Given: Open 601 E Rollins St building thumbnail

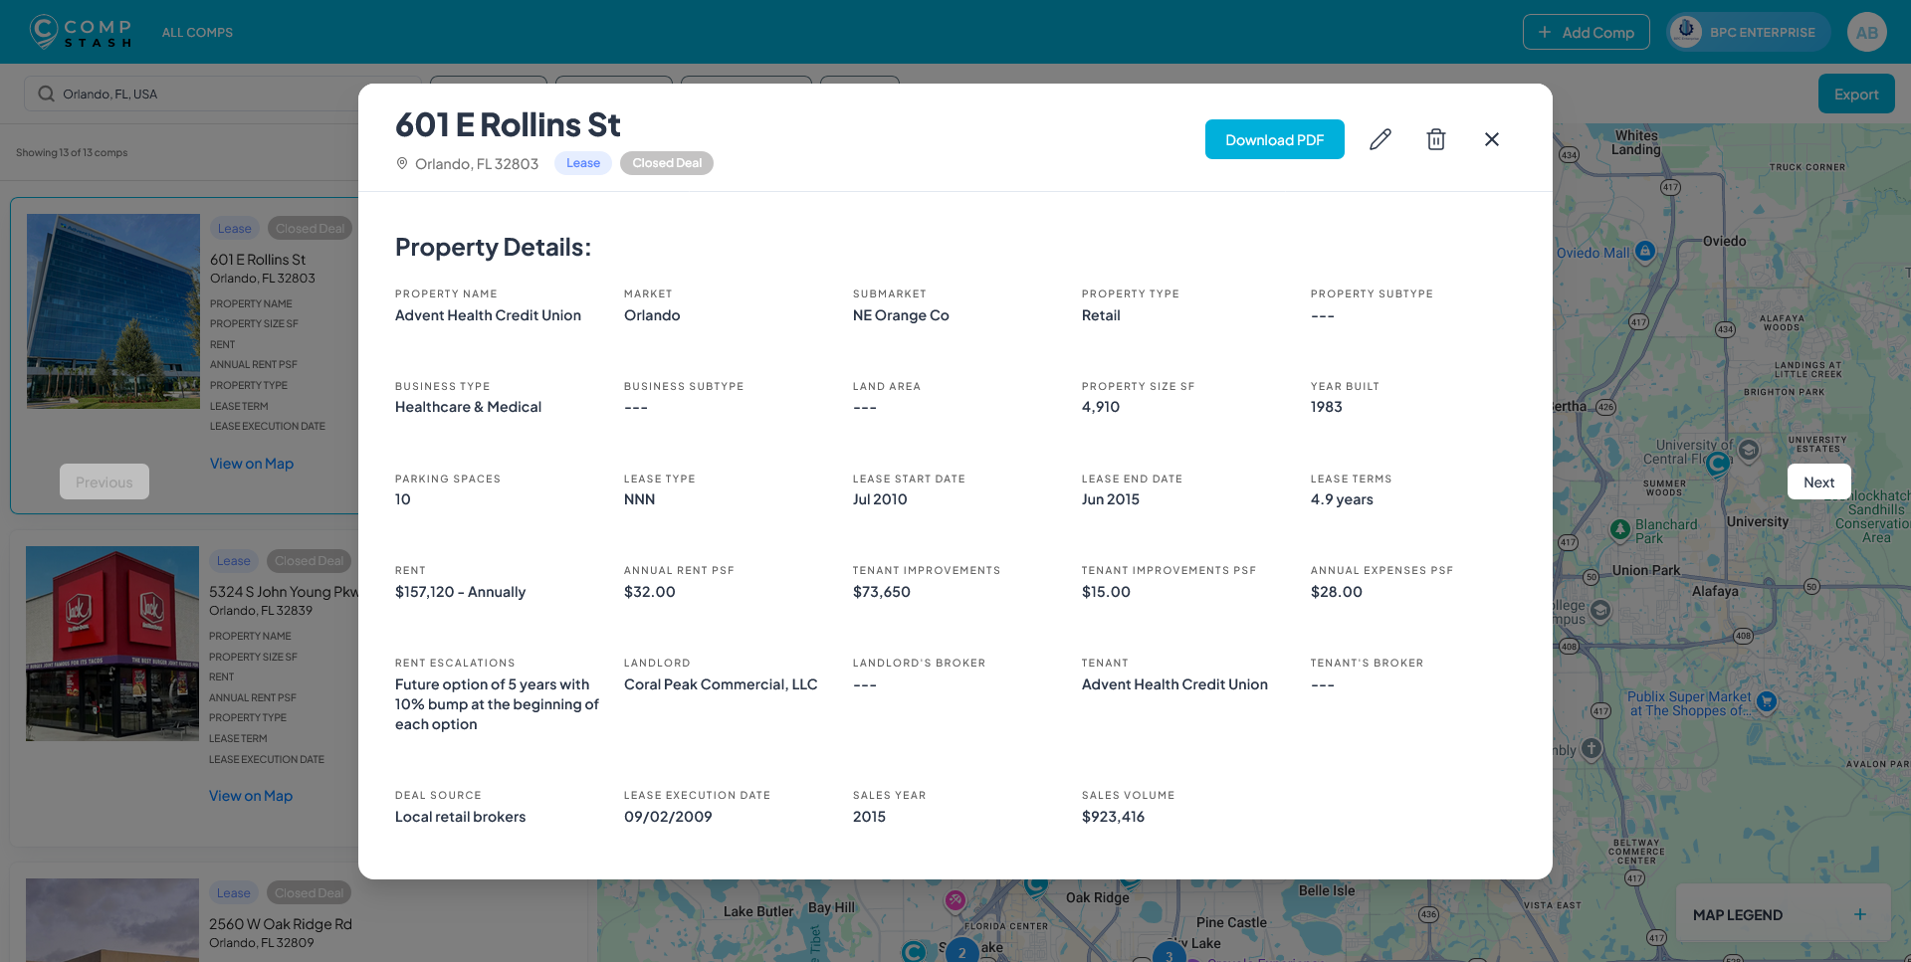Looking at the screenshot, I should point(113,311).
